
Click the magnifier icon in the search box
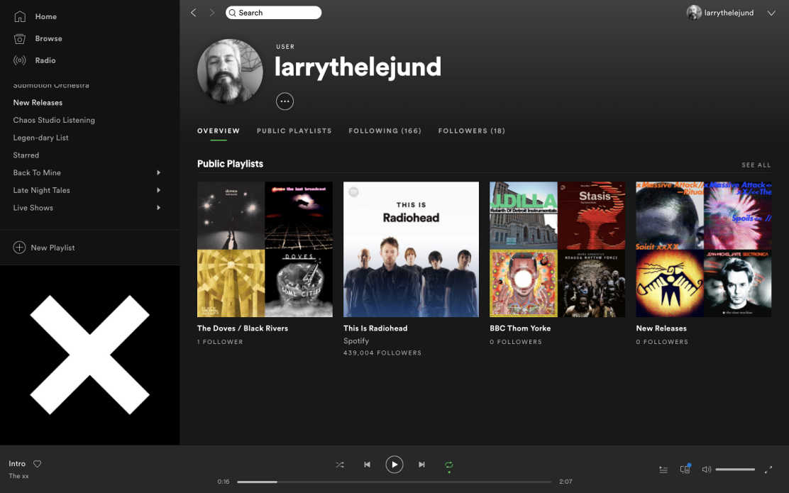point(233,13)
